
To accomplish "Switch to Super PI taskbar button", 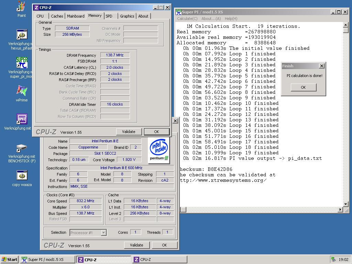I will [47, 260].
